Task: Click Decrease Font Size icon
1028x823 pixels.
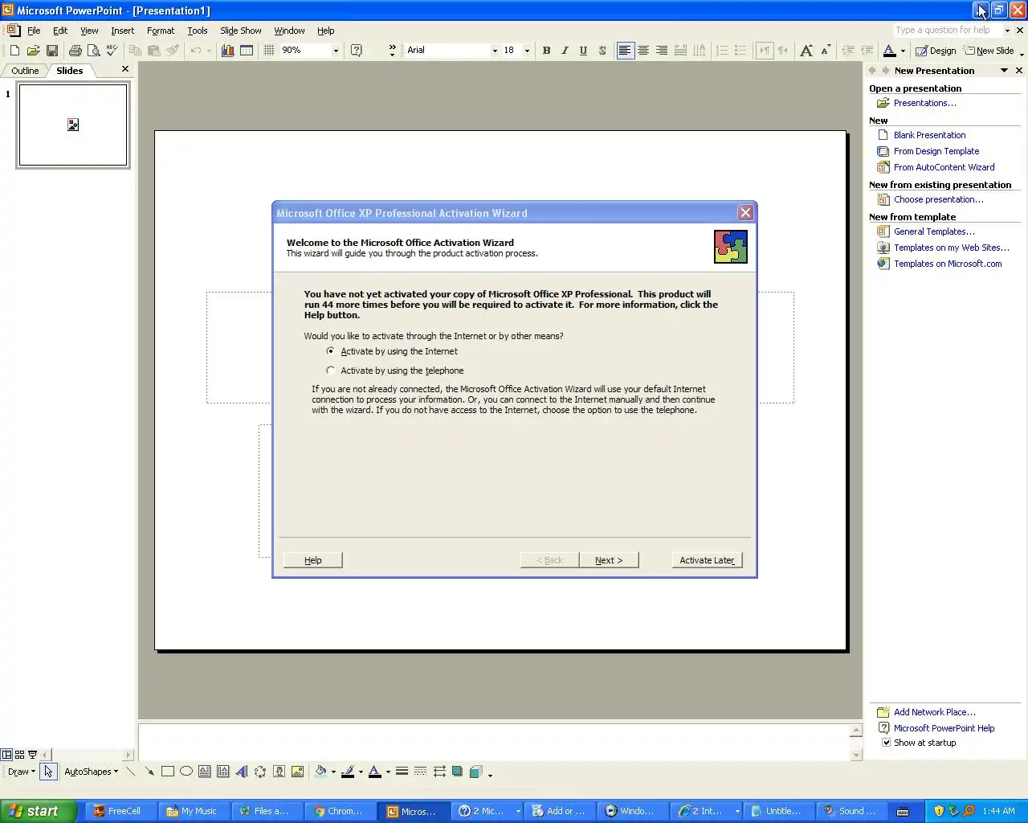Action: coord(826,51)
